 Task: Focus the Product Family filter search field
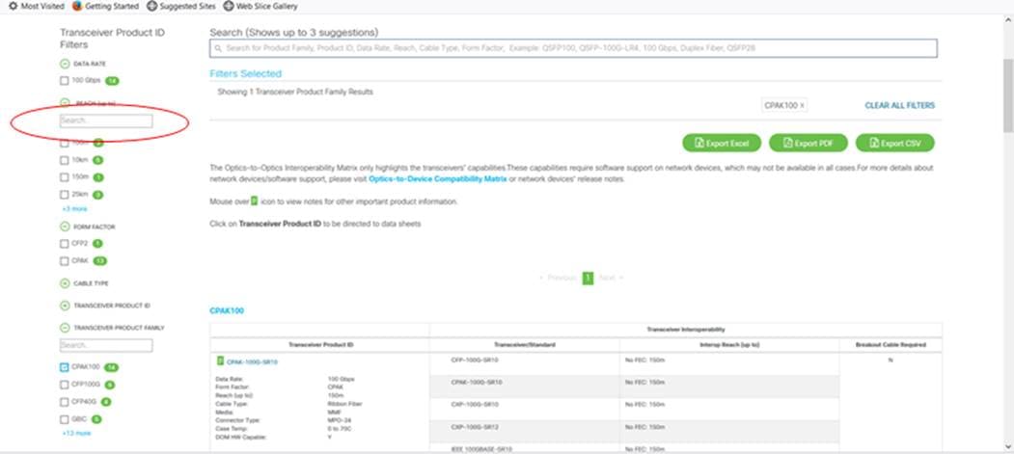106,345
